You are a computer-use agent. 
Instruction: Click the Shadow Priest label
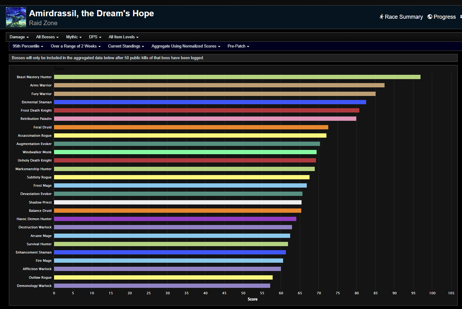click(x=40, y=202)
